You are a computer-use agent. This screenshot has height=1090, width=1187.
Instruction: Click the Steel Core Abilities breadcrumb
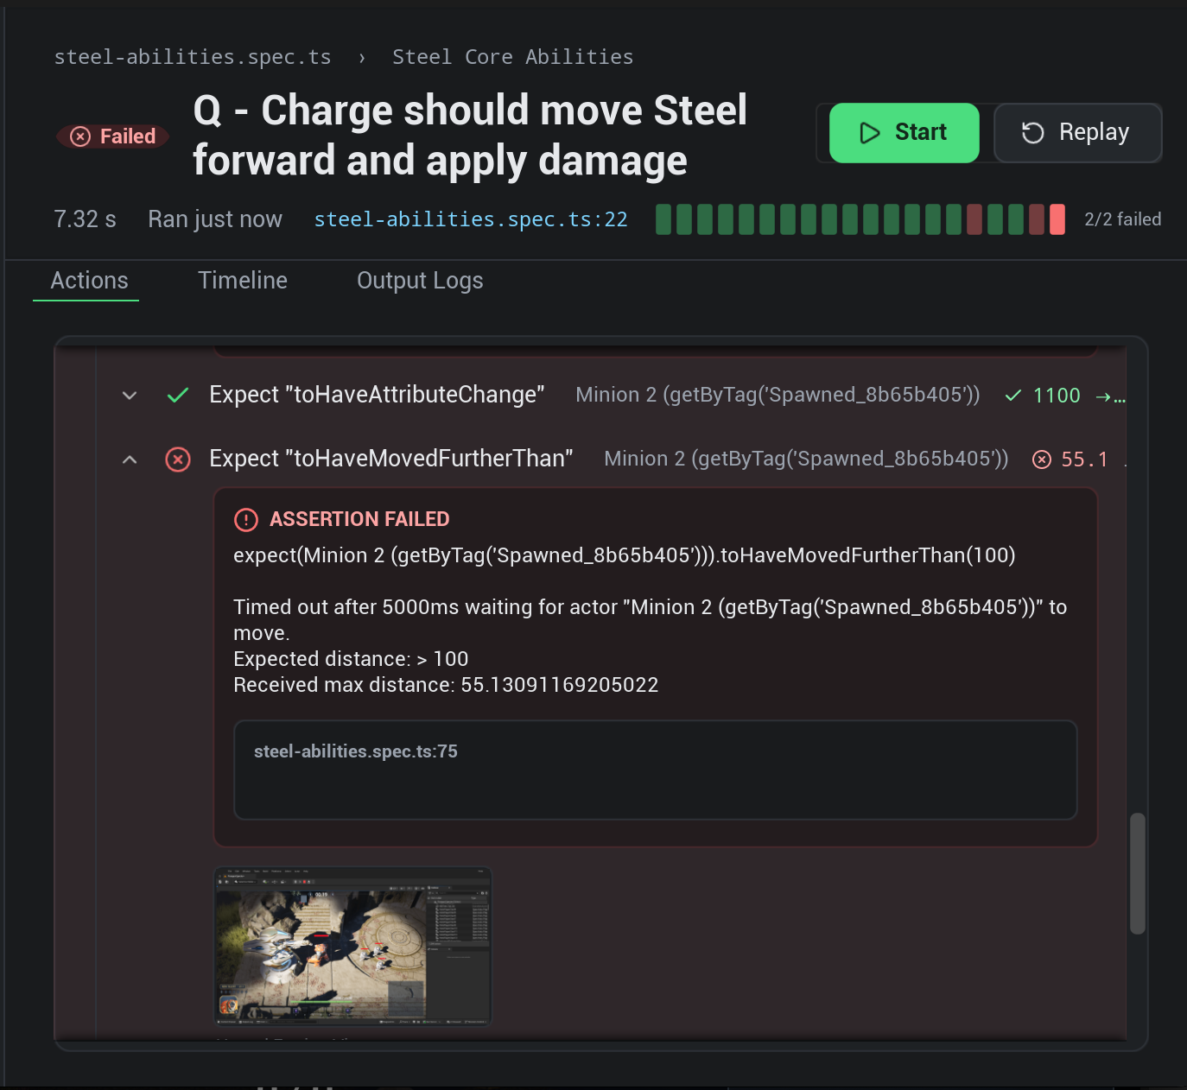pyautogui.click(x=513, y=57)
